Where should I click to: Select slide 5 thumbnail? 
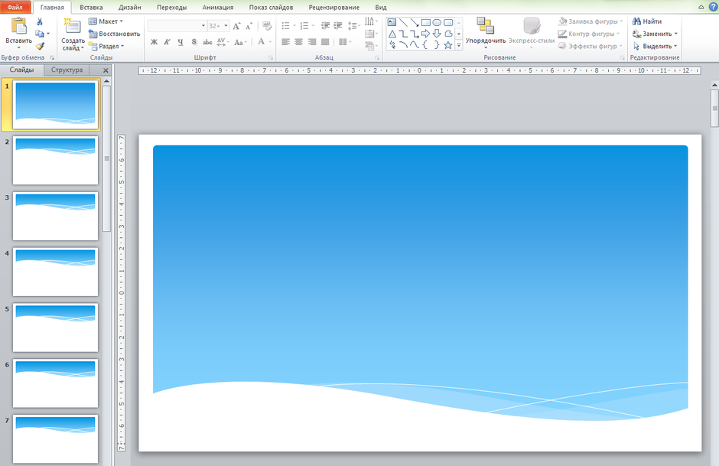(56, 328)
